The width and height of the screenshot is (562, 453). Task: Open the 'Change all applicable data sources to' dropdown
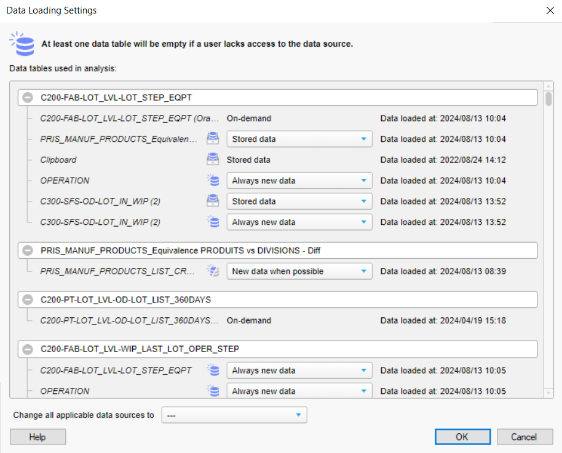click(x=234, y=416)
